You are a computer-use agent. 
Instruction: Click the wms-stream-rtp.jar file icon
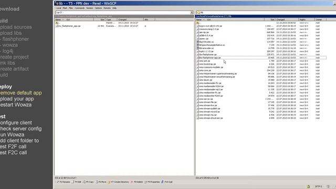(197, 115)
